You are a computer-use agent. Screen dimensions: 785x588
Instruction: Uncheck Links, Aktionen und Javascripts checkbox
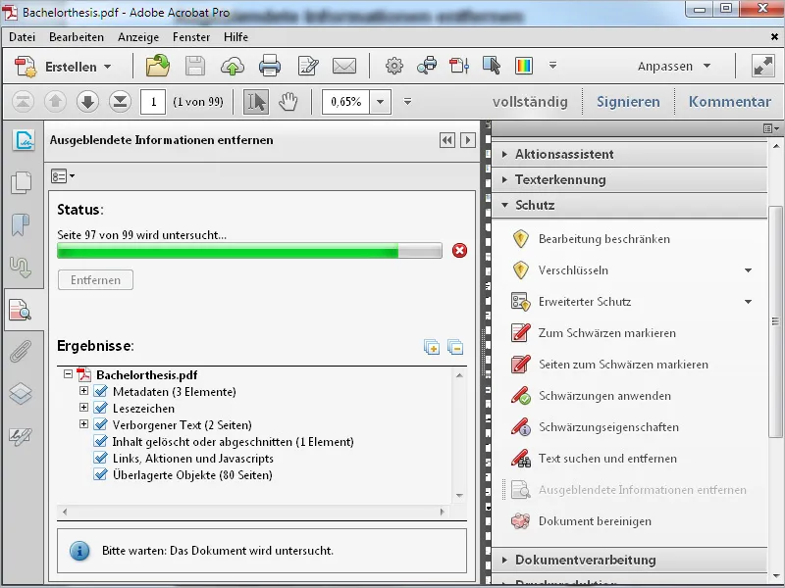101,458
